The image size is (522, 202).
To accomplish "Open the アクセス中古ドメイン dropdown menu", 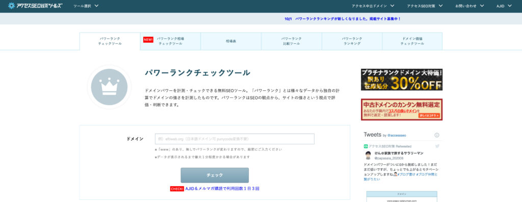I will [x=373, y=6].
